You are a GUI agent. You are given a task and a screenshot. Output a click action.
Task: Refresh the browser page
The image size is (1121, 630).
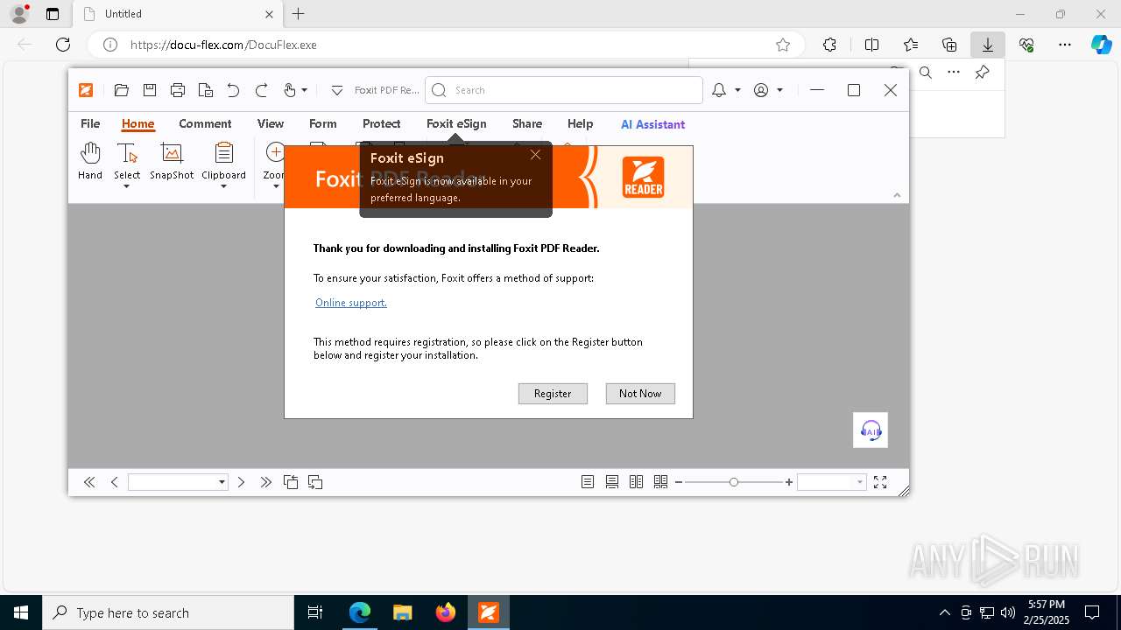pyautogui.click(x=63, y=45)
